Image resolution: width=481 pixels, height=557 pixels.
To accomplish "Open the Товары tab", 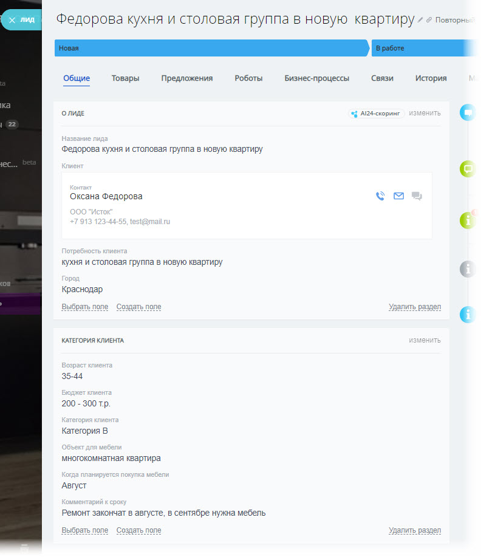I will tap(125, 78).
